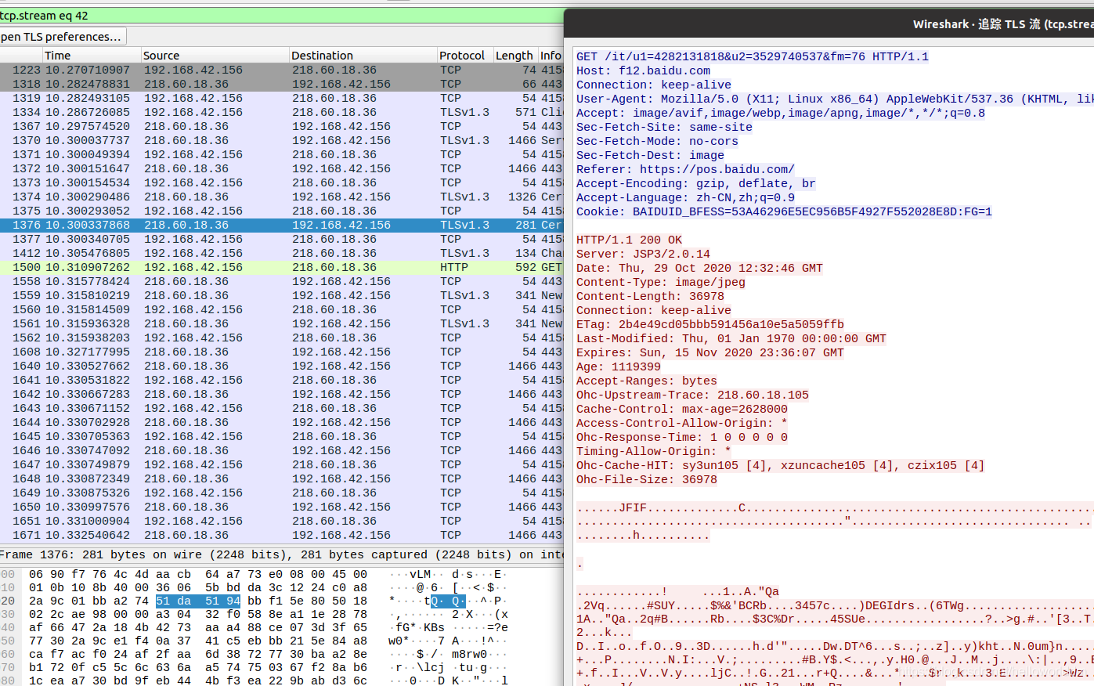Select packet 1608 row
This screenshot has width=1094, height=686.
click(x=282, y=352)
